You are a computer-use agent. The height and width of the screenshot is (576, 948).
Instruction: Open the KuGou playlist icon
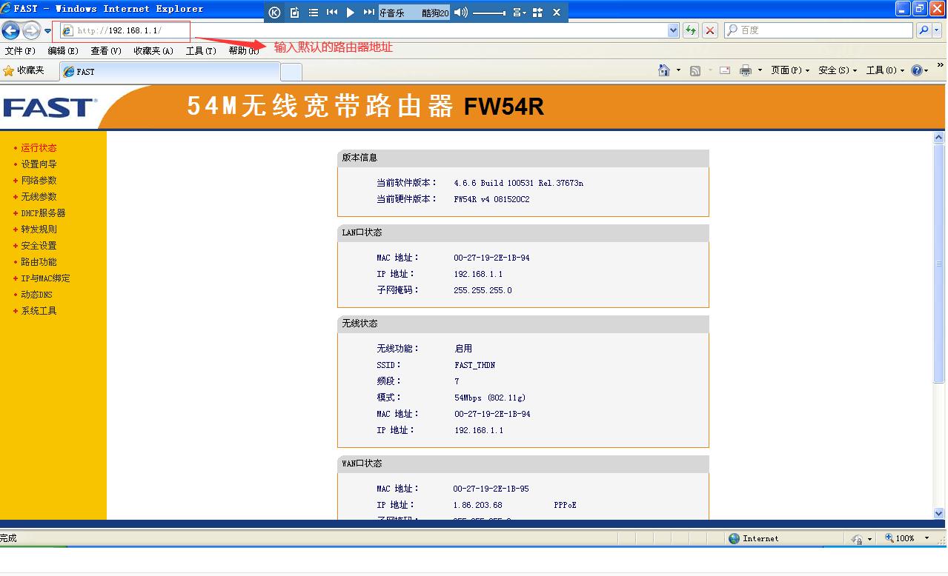tap(313, 12)
